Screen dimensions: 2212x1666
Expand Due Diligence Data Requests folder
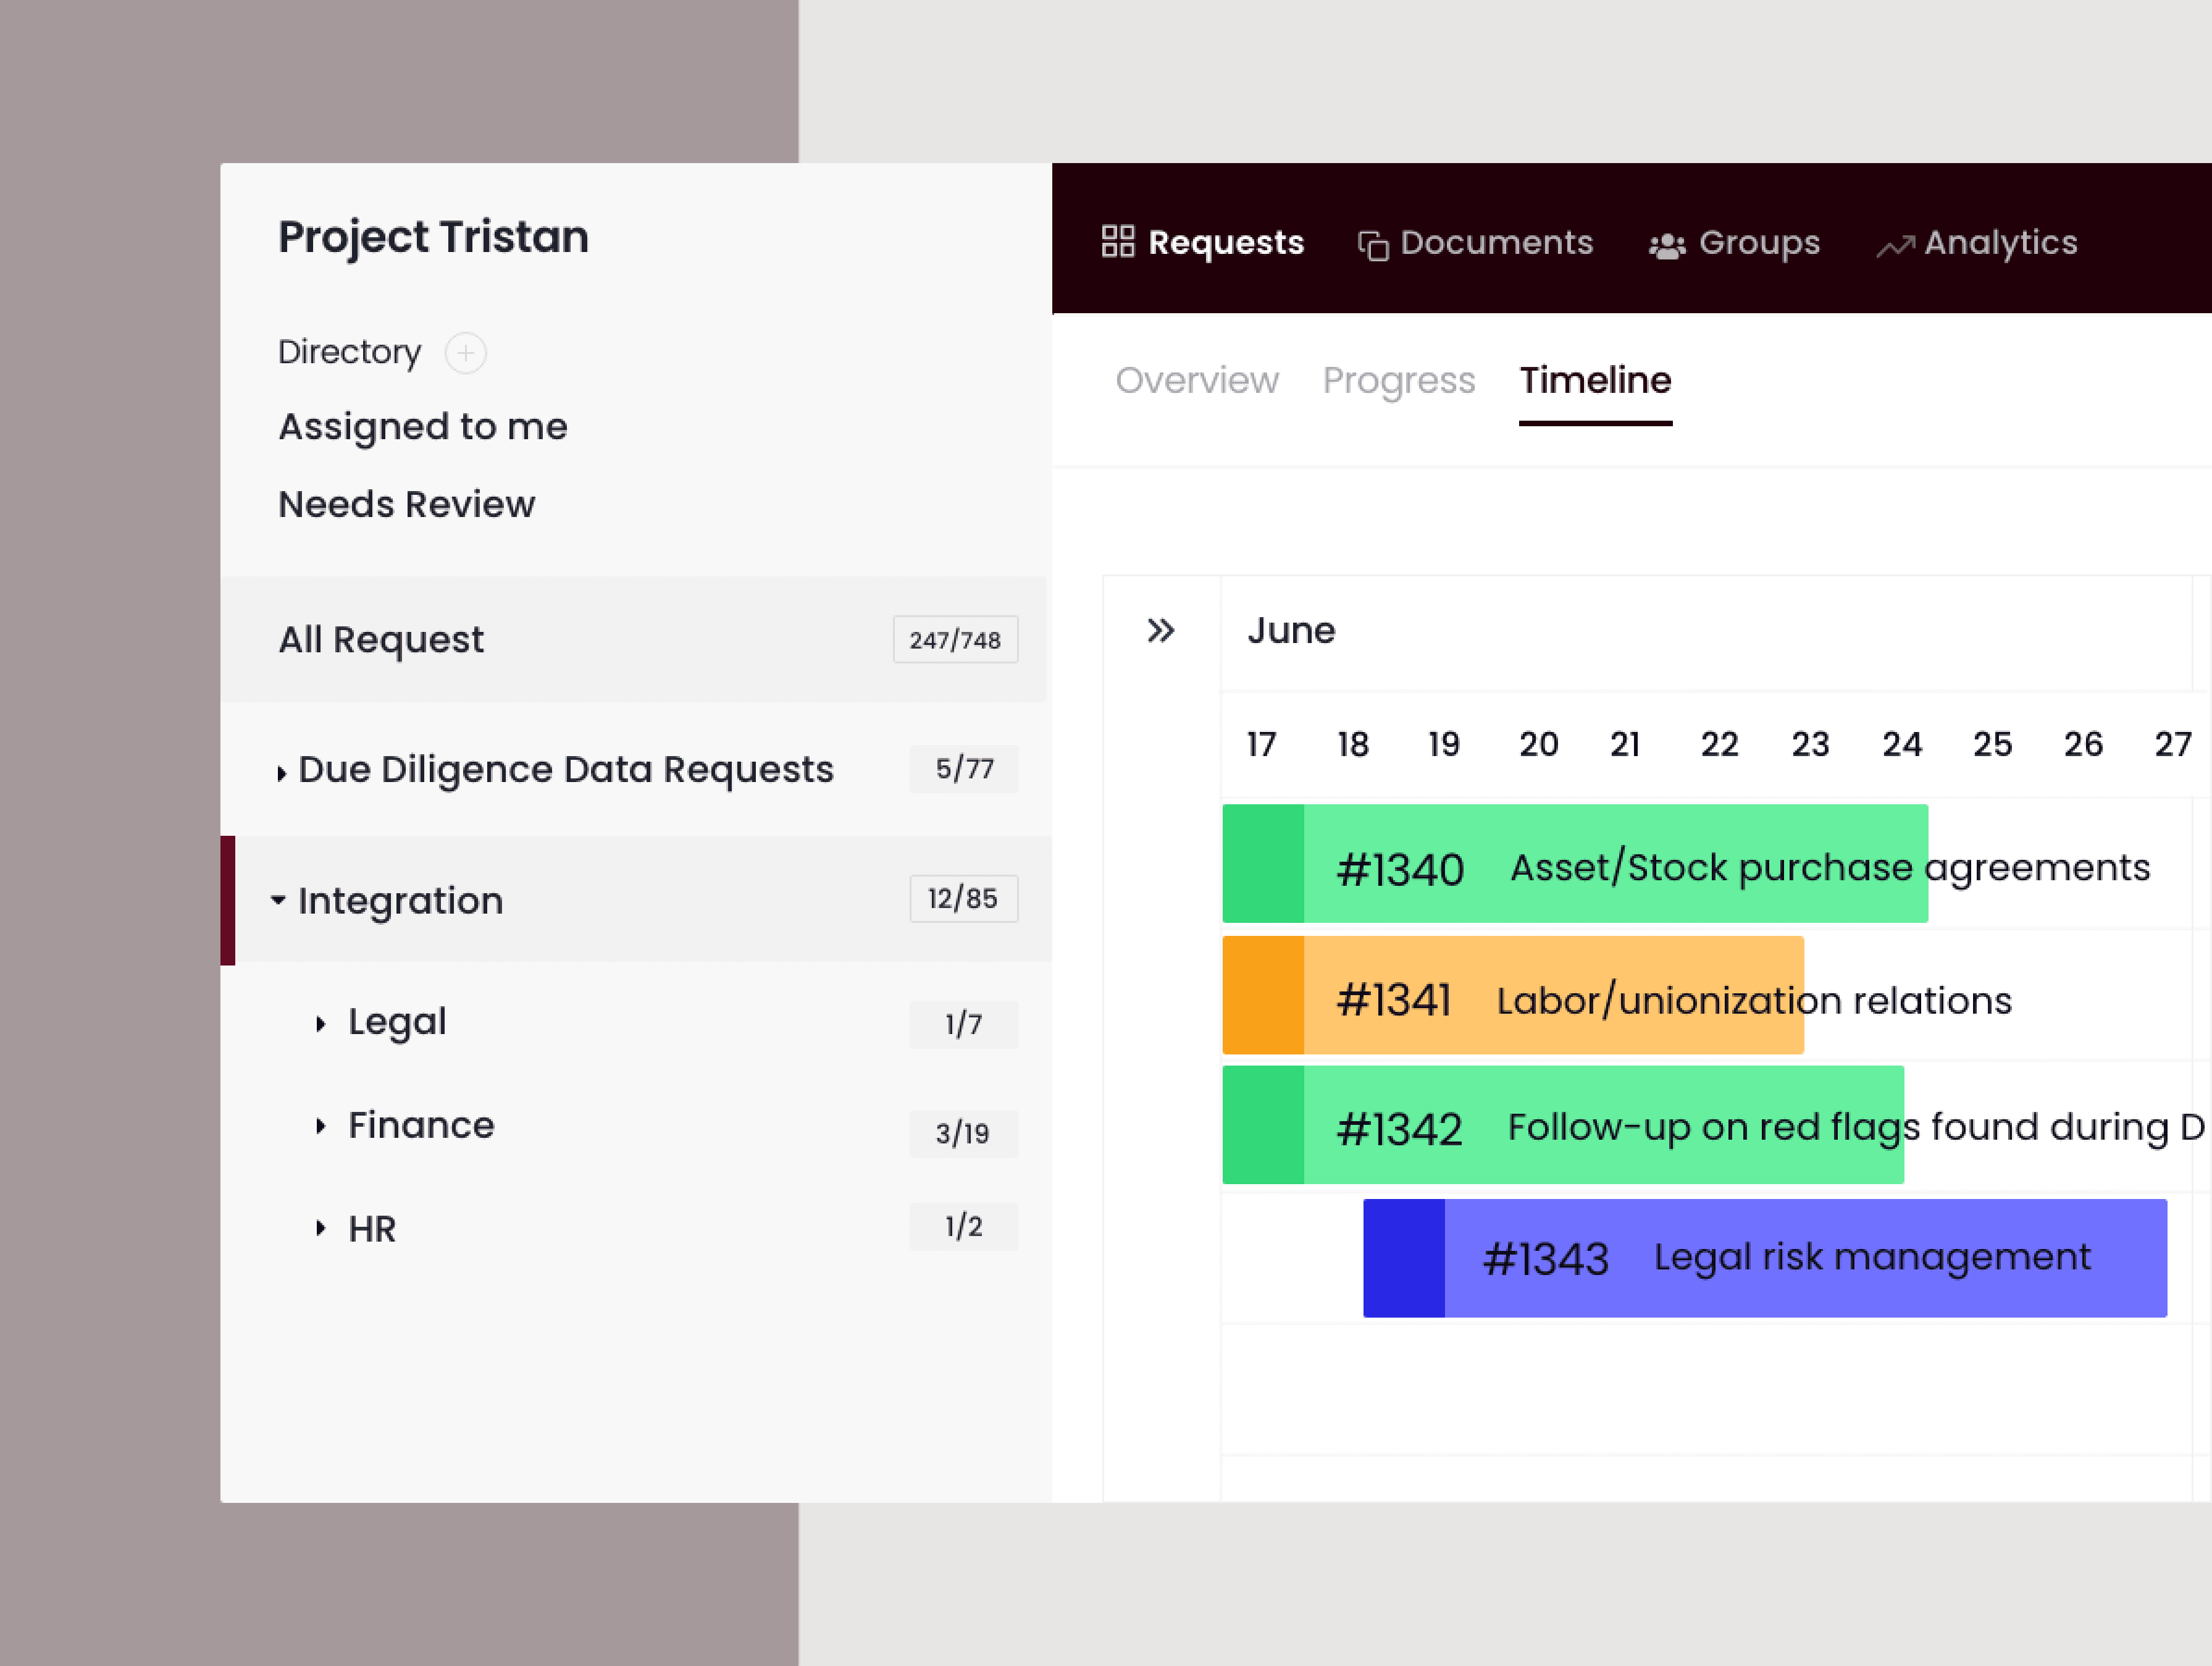tap(282, 773)
